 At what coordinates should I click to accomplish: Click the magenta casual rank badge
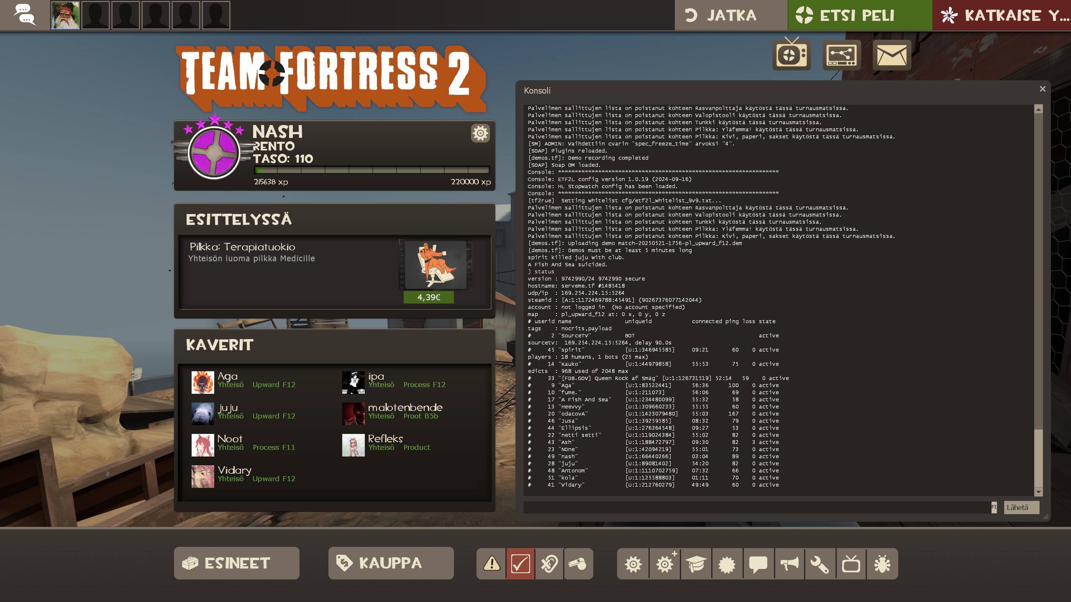pyautogui.click(x=214, y=153)
